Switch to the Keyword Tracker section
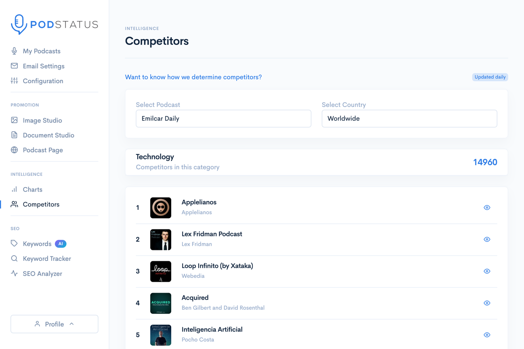Viewport: 524px width, 349px height. tap(47, 258)
